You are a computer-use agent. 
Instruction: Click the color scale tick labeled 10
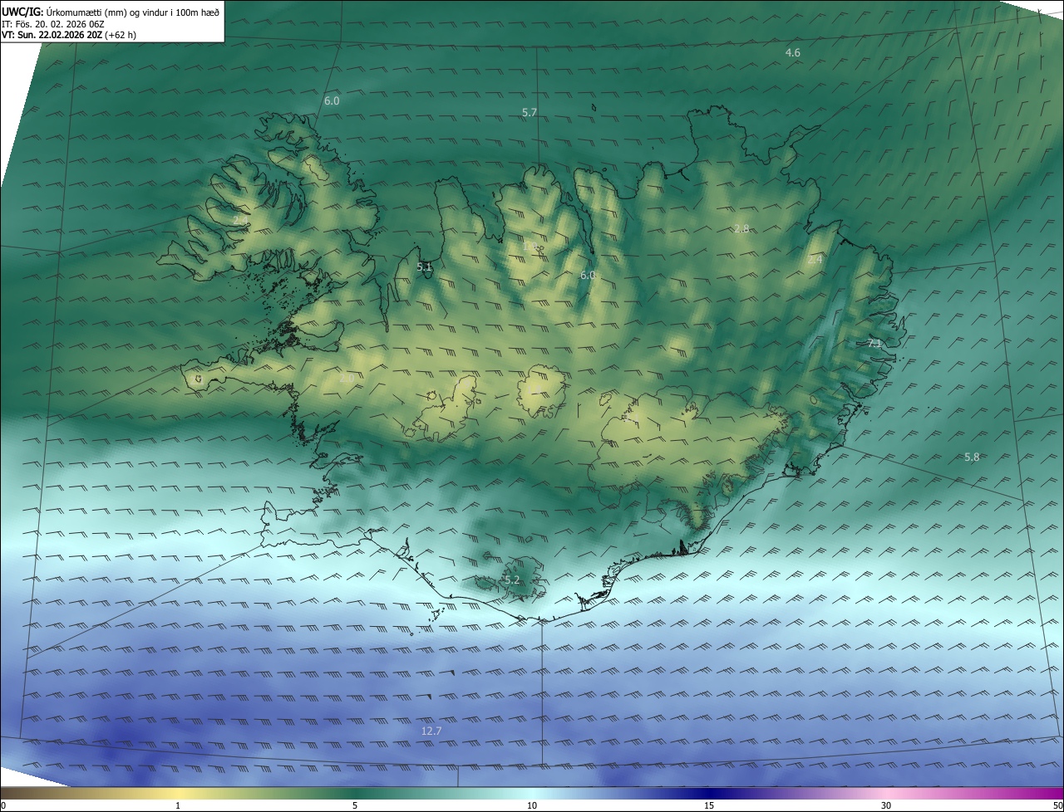click(532, 805)
